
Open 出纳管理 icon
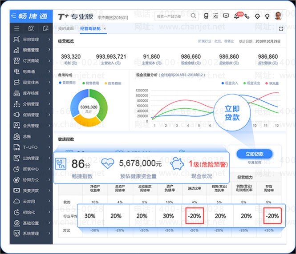coord(16,158)
